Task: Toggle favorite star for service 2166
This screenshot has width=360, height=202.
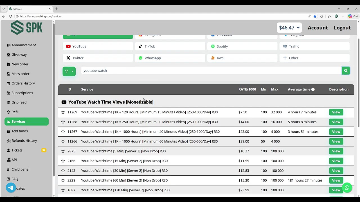Action: coord(63,161)
